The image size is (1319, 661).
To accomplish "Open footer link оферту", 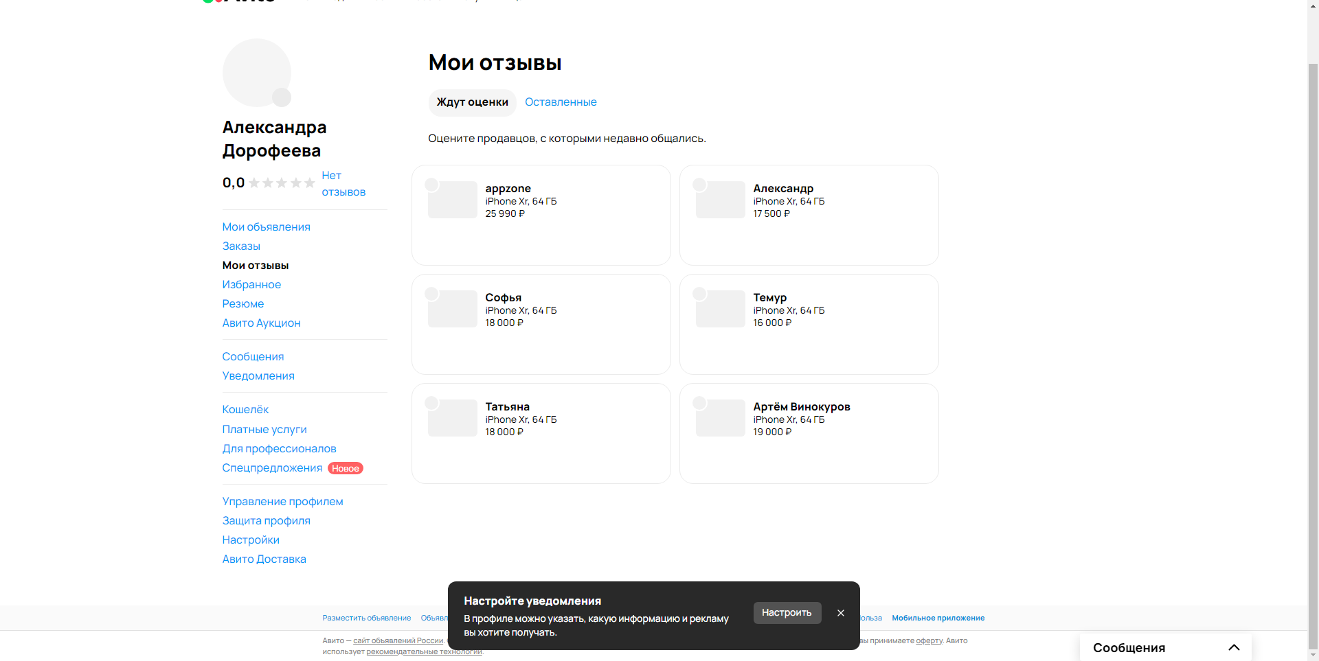I will tap(929, 640).
